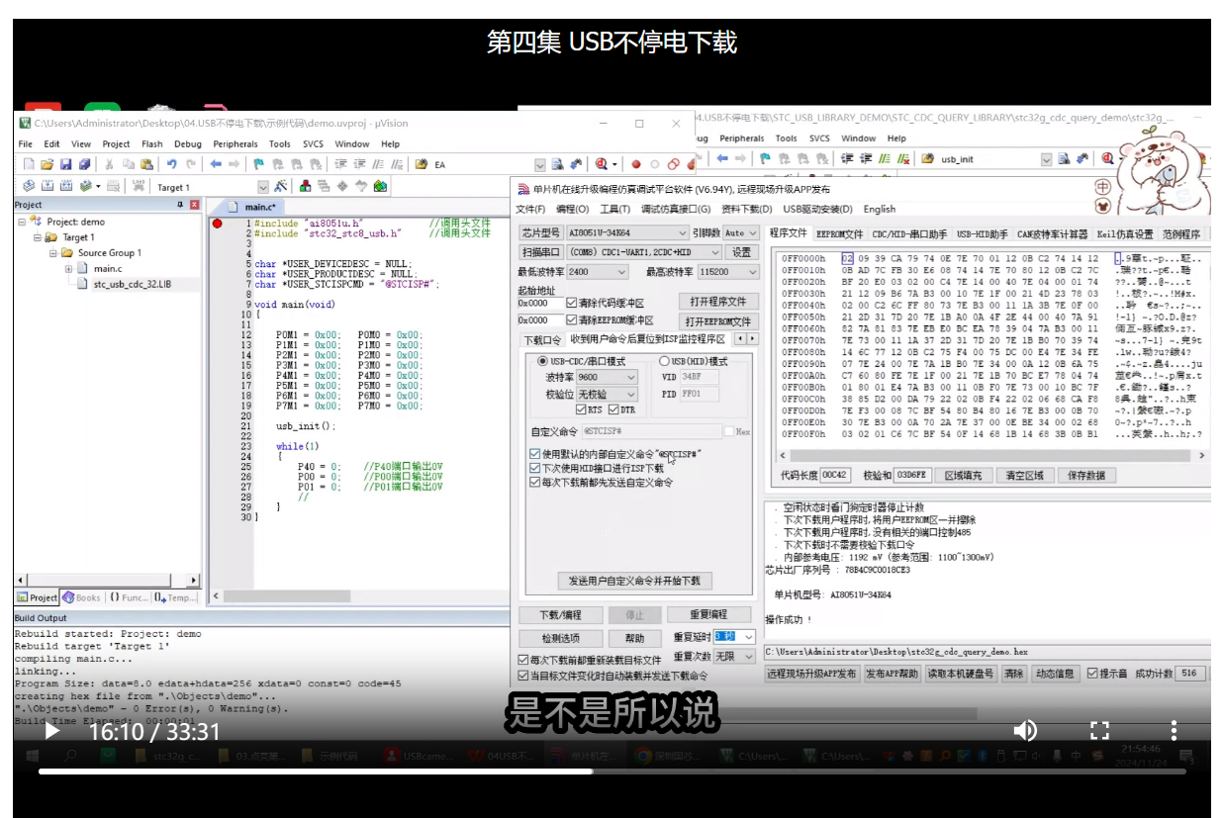Select USB(HID)模式 radio button

[665, 362]
